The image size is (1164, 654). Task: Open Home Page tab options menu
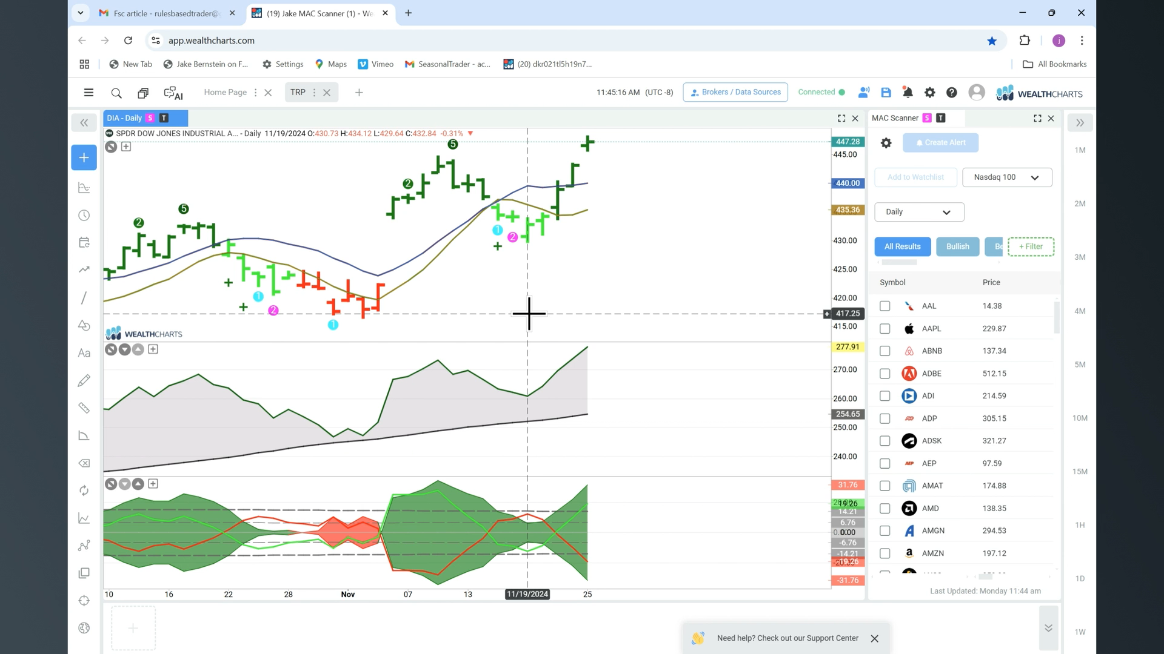click(255, 93)
